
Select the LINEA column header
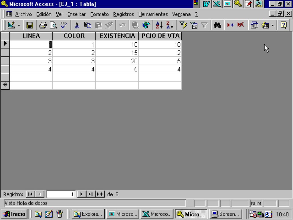31,36
